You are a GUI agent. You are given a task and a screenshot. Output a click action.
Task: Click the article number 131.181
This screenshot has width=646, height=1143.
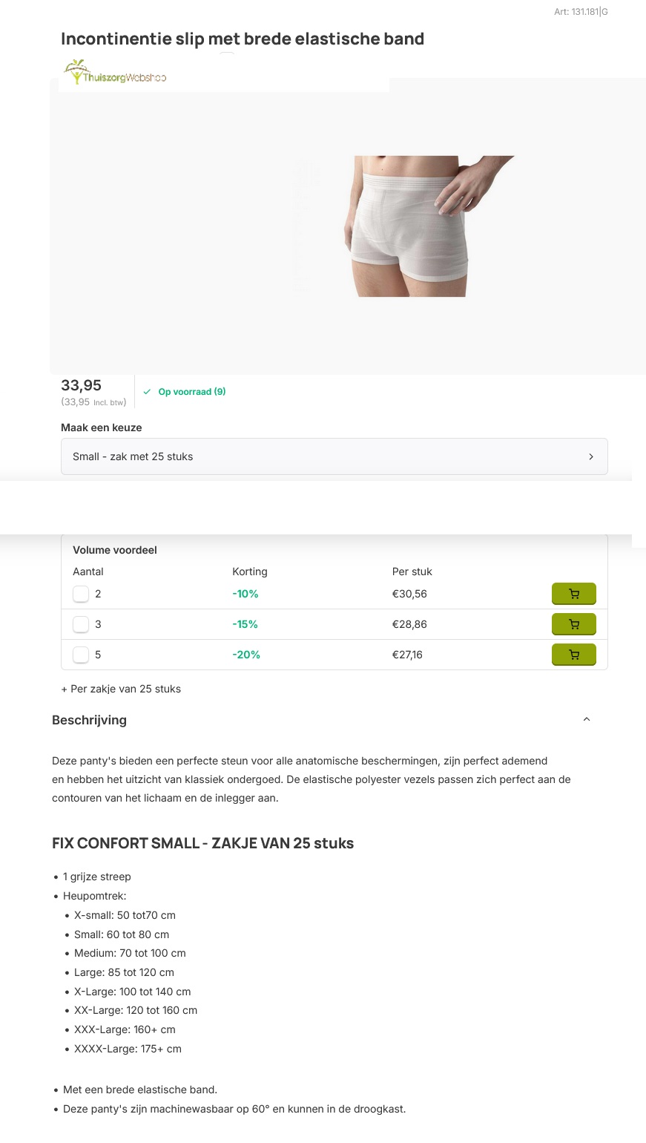coord(580,12)
